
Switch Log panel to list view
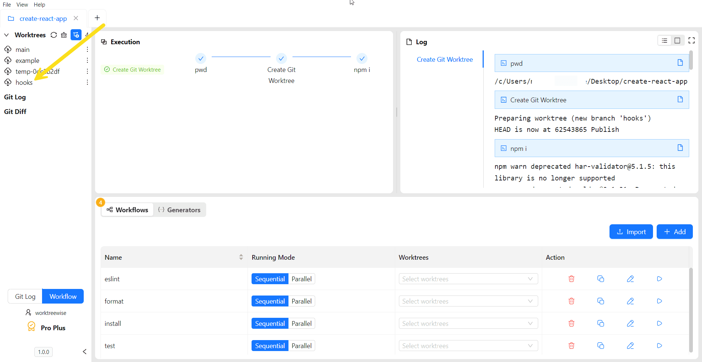[x=664, y=41]
